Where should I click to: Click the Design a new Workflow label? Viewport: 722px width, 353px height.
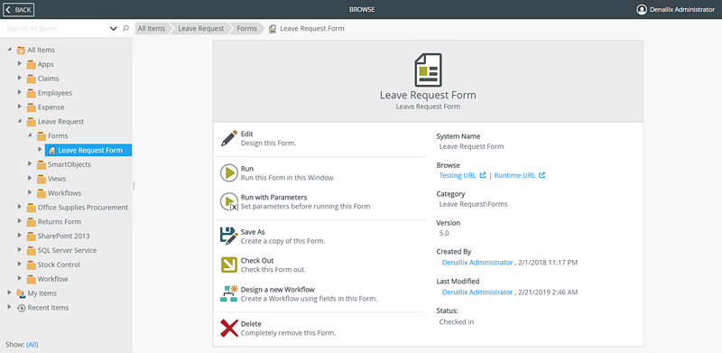point(278,290)
